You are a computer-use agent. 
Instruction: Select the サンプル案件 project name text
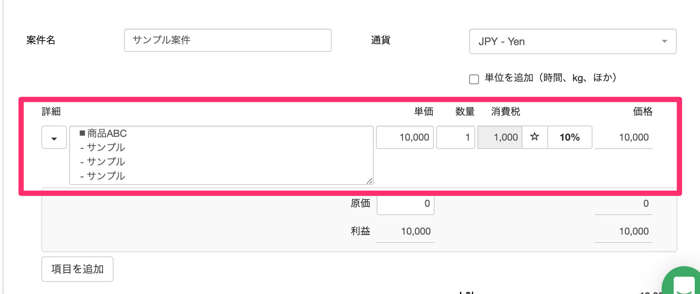tap(162, 40)
